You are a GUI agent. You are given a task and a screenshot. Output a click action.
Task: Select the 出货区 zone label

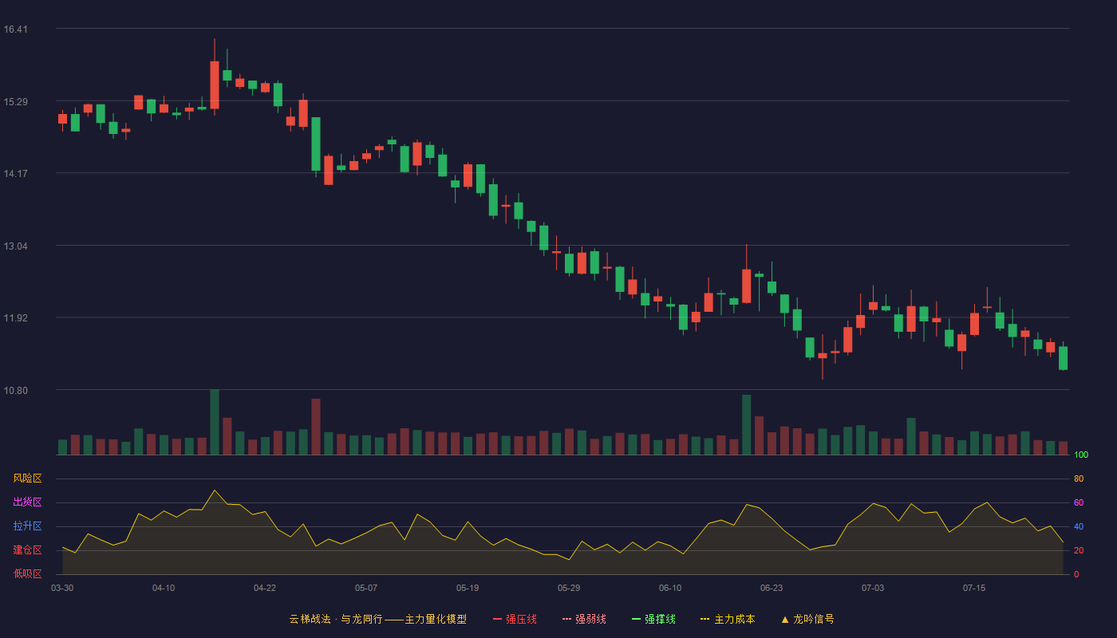coord(27,502)
